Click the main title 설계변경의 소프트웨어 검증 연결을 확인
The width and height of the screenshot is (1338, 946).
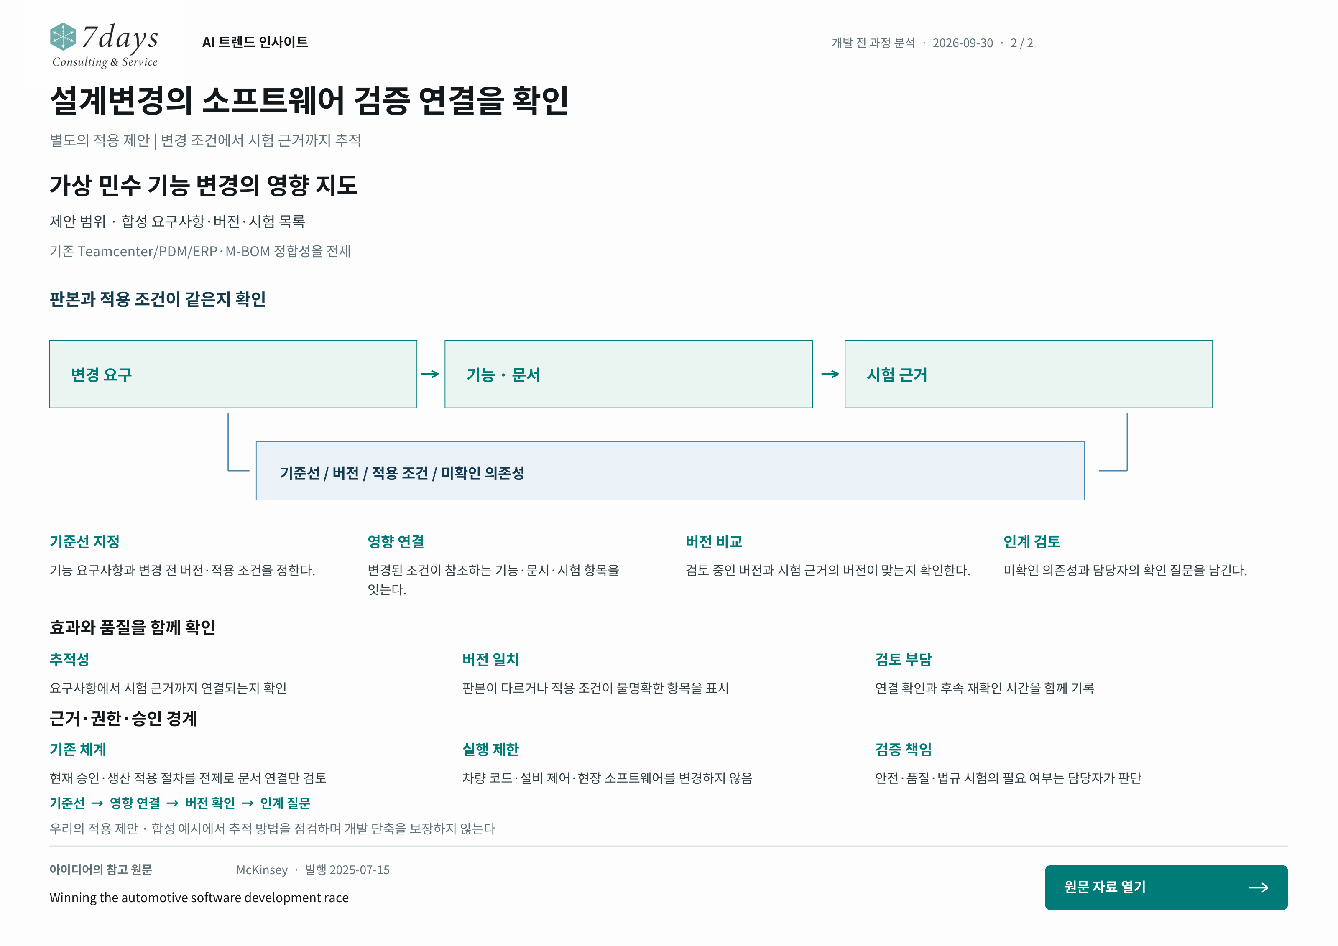(309, 100)
